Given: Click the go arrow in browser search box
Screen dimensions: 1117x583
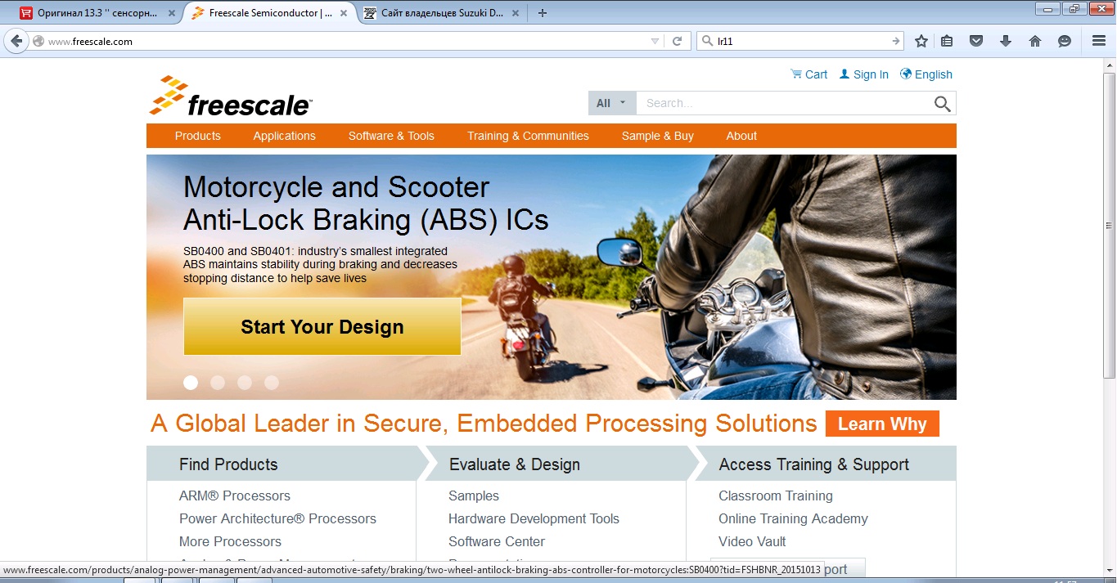Looking at the screenshot, I should 896,41.
